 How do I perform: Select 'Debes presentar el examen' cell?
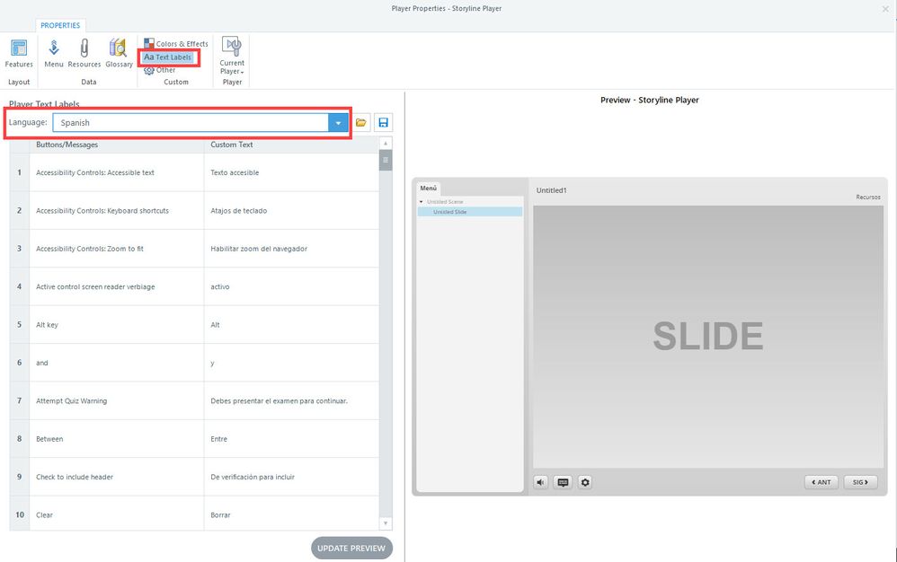click(x=291, y=401)
